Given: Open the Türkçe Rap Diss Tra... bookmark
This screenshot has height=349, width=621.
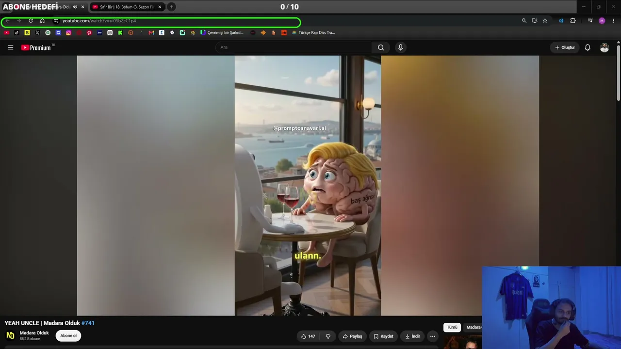Looking at the screenshot, I should click(313, 33).
